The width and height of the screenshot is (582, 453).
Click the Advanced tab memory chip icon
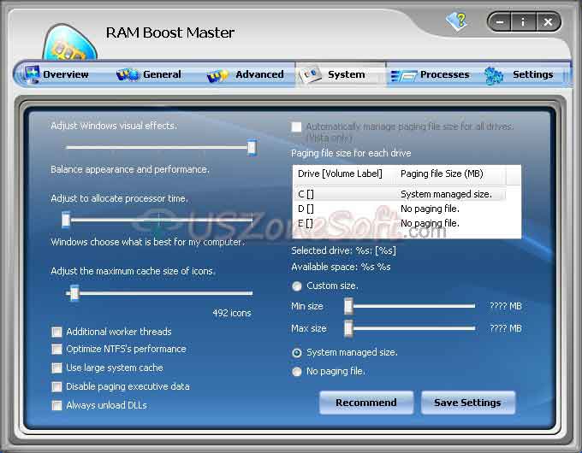coord(217,75)
